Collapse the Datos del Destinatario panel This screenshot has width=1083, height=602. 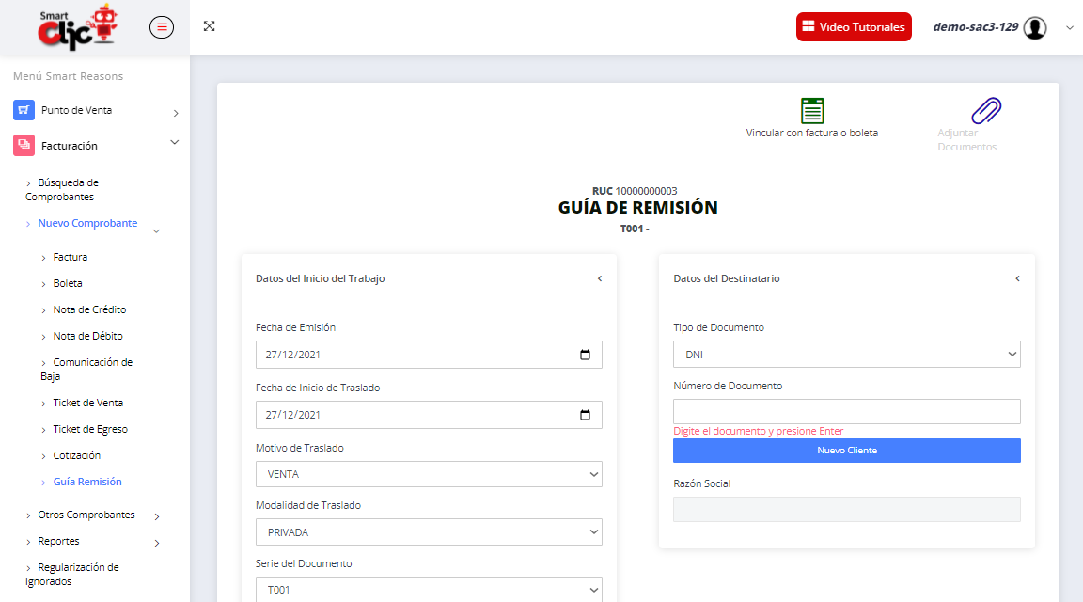1017,278
